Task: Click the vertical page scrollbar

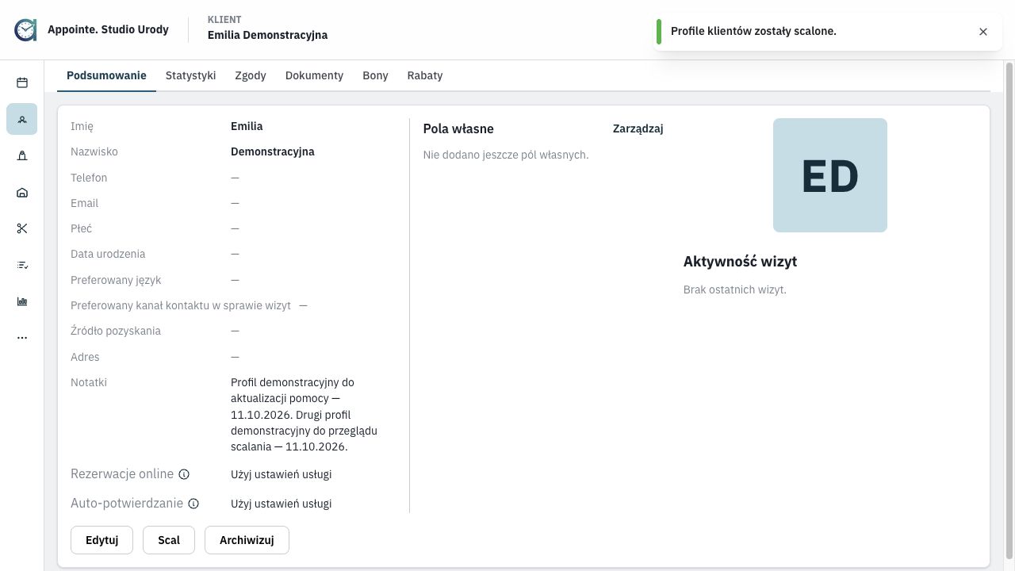Action: 1009,311
